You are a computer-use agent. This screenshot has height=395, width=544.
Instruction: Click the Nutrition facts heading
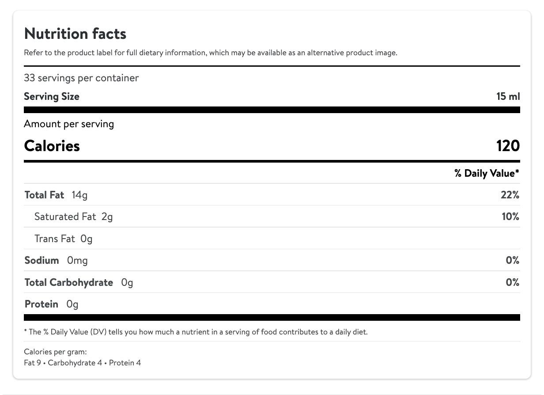coord(75,34)
